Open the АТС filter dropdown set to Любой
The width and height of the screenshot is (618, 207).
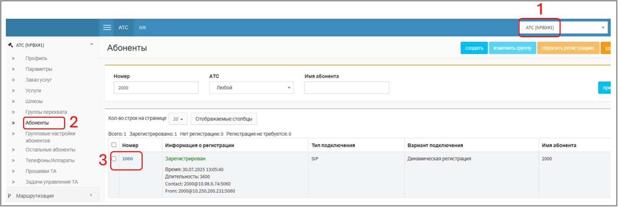(251, 88)
